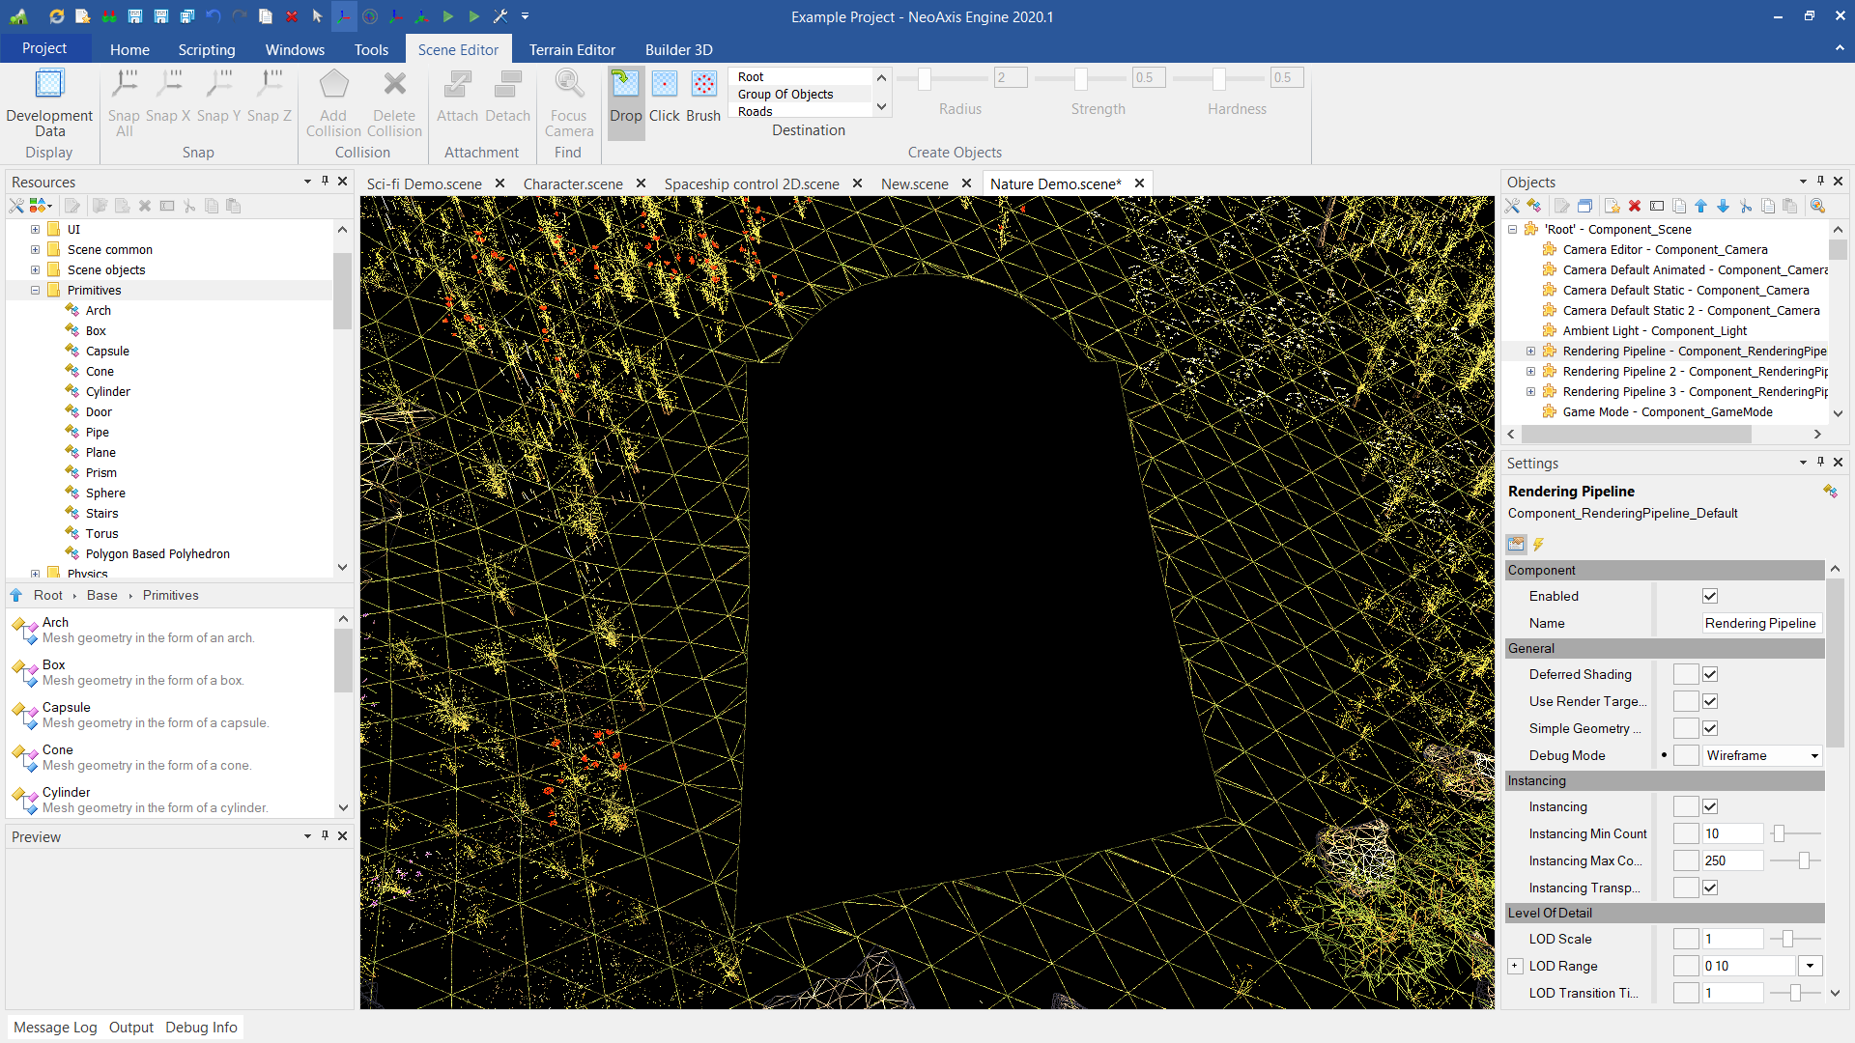Open the Message Log panel

(55, 1028)
